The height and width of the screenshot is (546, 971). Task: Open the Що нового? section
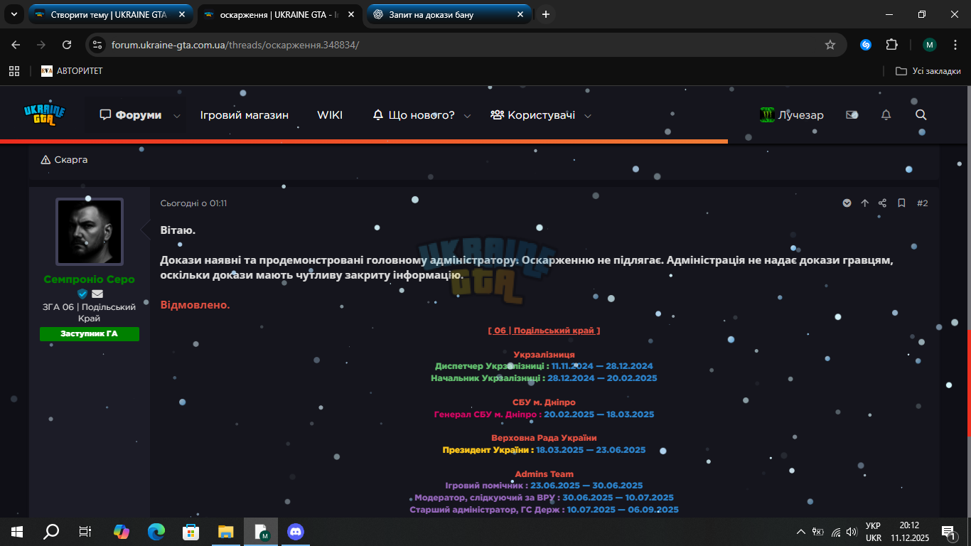[x=414, y=115]
